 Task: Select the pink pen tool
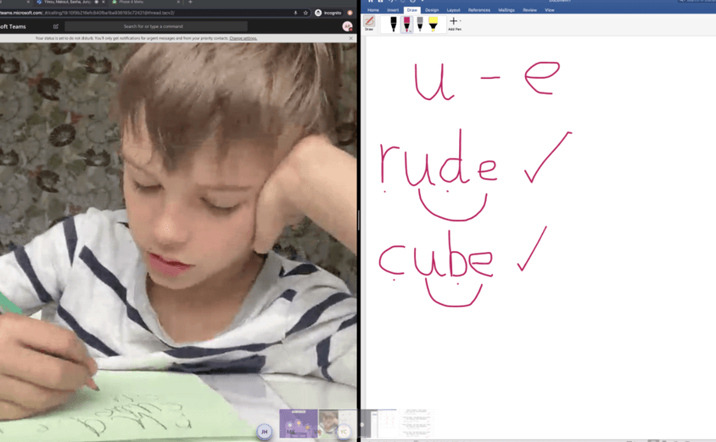pos(406,24)
